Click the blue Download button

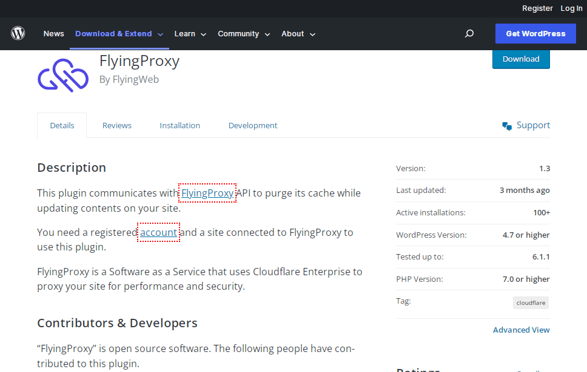coord(521,59)
